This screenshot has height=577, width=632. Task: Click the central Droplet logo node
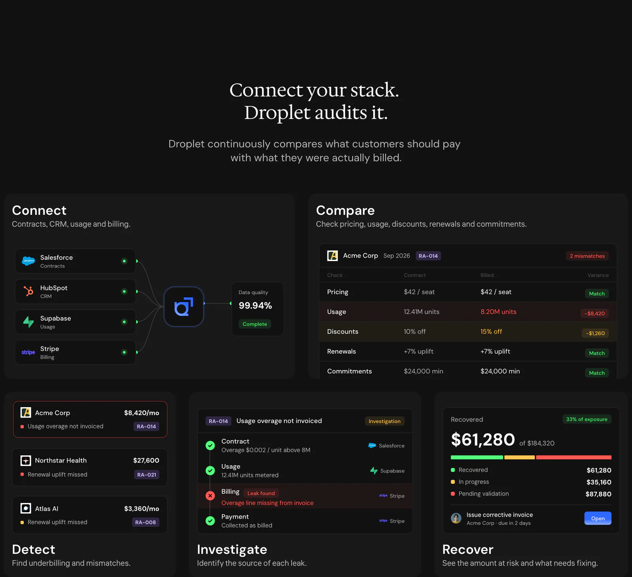184,306
